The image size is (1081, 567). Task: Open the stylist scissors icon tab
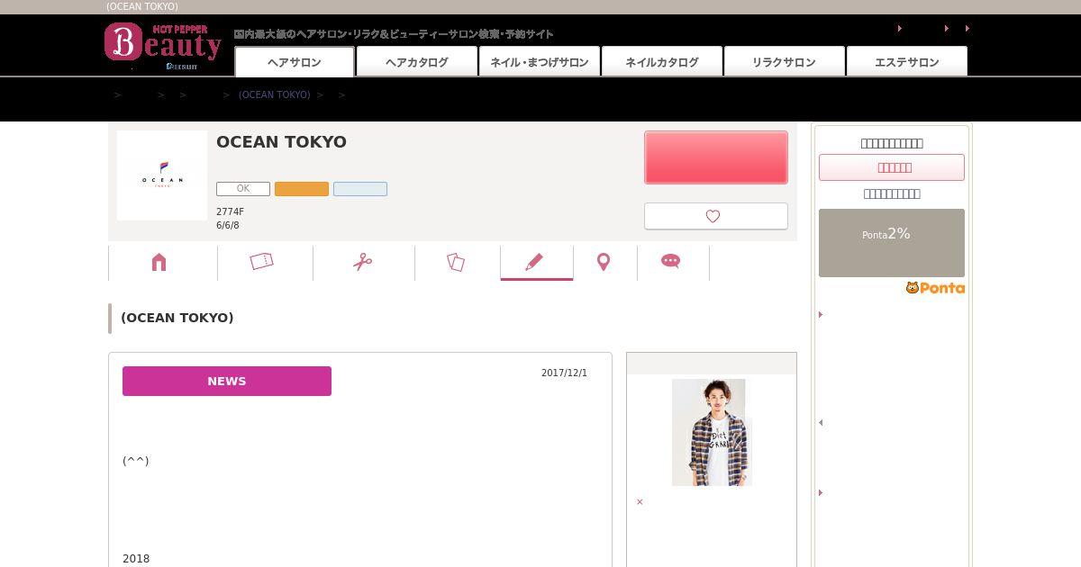click(x=363, y=262)
